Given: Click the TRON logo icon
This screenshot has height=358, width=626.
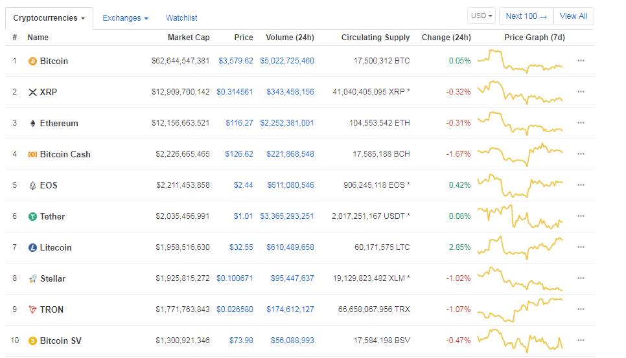Looking at the screenshot, I should point(33,309).
